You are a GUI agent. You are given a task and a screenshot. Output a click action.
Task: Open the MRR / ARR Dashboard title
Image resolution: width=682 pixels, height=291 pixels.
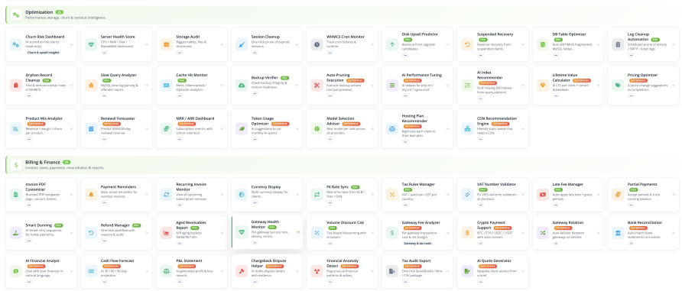pyautogui.click(x=195, y=118)
